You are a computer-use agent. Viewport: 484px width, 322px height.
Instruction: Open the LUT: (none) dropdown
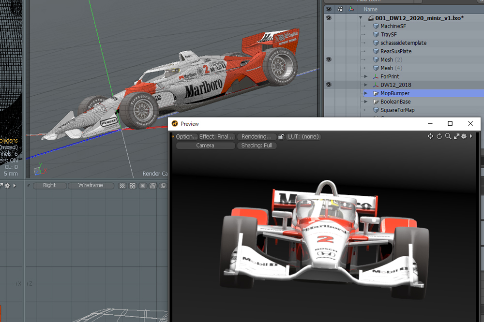coord(303,137)
